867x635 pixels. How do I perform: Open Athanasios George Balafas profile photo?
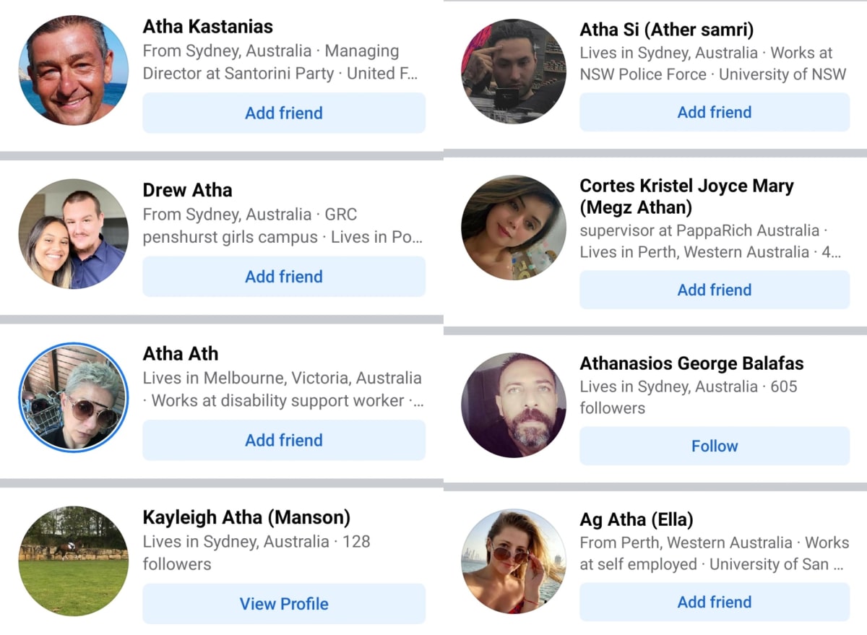coord(514,405)
